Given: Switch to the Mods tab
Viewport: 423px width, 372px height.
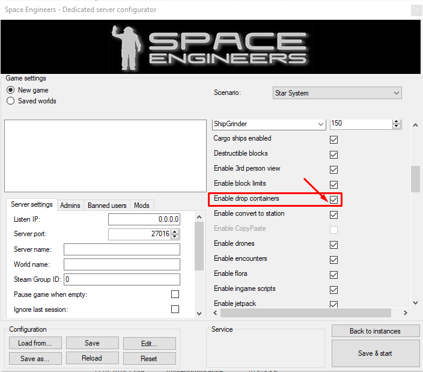Looking at the screenshot, I should pyautogui.click(x=142, y=206).
